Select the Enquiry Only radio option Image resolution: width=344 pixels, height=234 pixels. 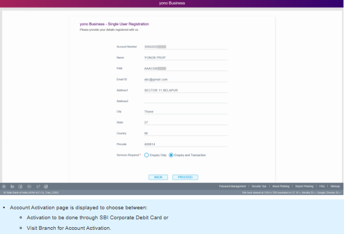pos(147,155)
